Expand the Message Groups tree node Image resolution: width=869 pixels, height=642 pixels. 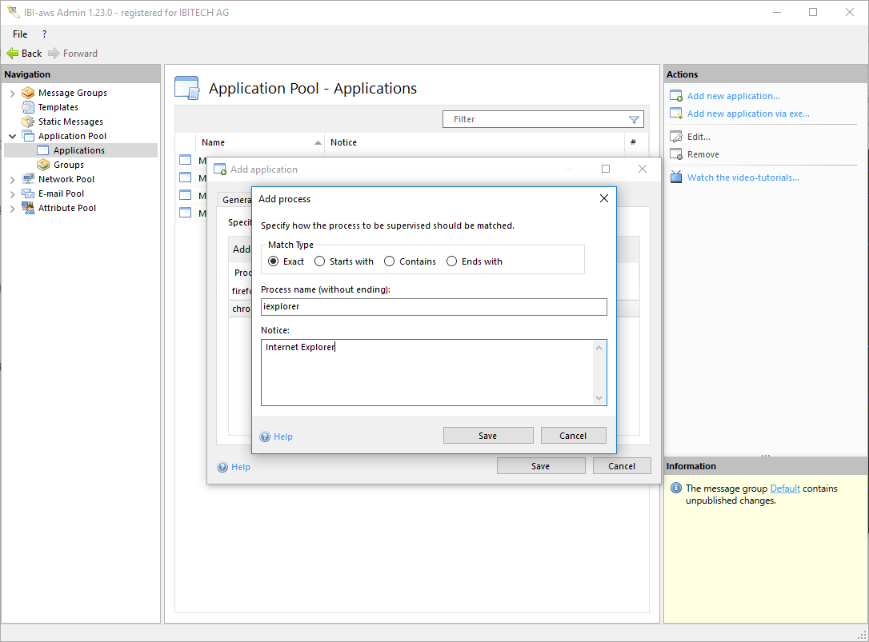click(x=12, y=93)
